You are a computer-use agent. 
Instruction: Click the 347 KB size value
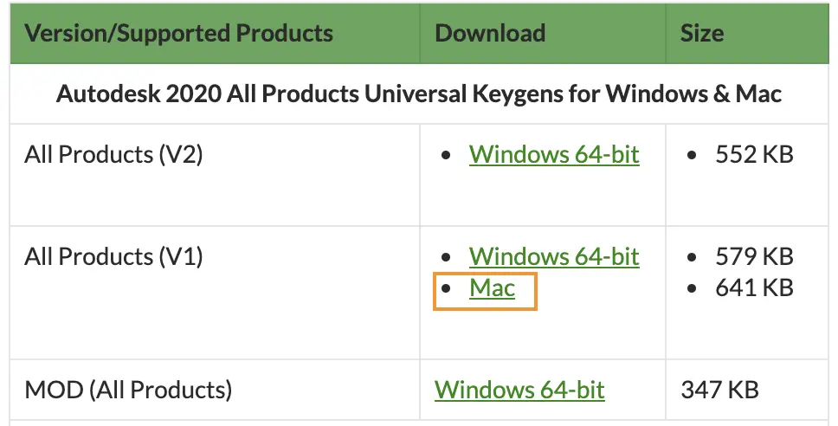point(720,390)
